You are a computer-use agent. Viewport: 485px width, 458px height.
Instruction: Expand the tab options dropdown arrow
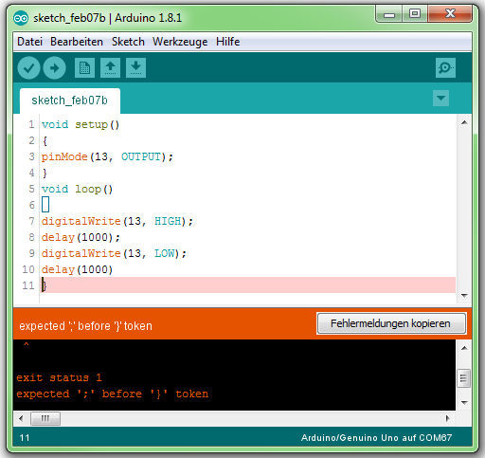pos(440,98)
